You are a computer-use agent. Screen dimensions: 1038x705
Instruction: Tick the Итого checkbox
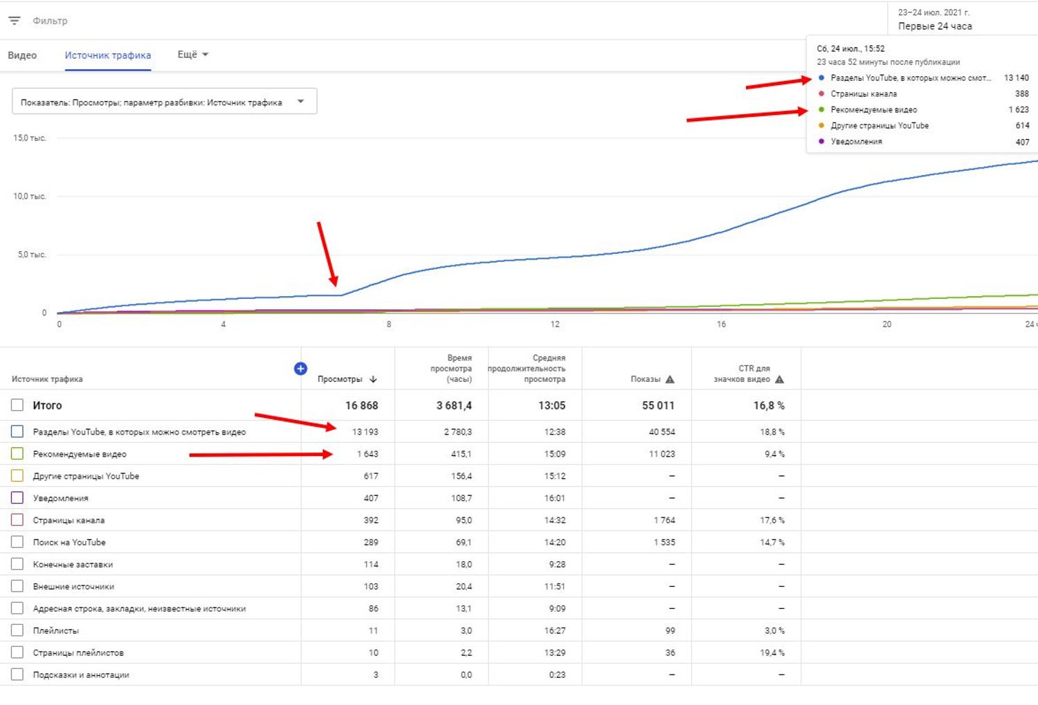tap(17, 405)
